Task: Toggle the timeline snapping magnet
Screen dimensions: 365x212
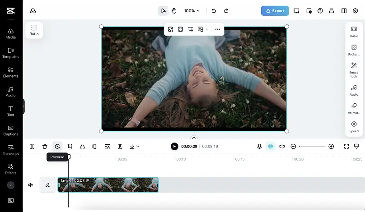Action: coord(271,146)
